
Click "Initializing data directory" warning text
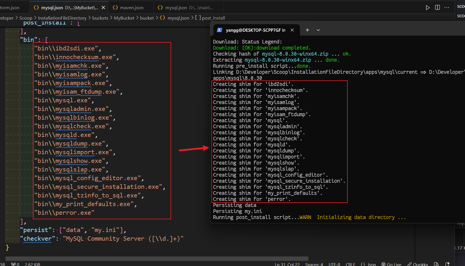(x=361, y=217)
